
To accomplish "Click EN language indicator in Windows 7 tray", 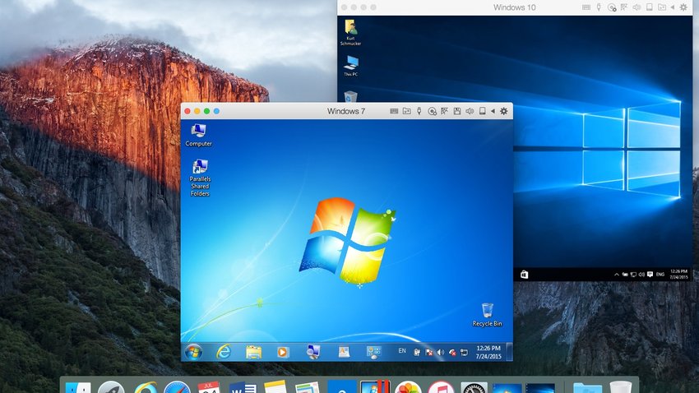I will [x=402, y=351].
